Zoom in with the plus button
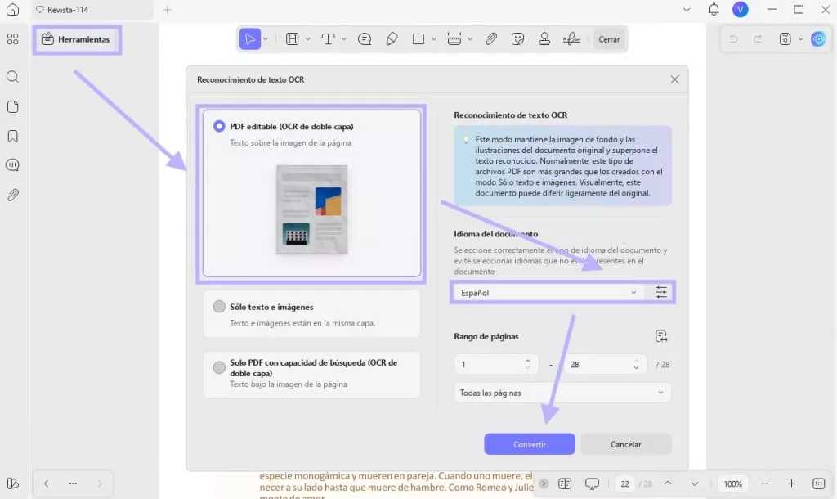837x499 pixels. coord(791,483)
